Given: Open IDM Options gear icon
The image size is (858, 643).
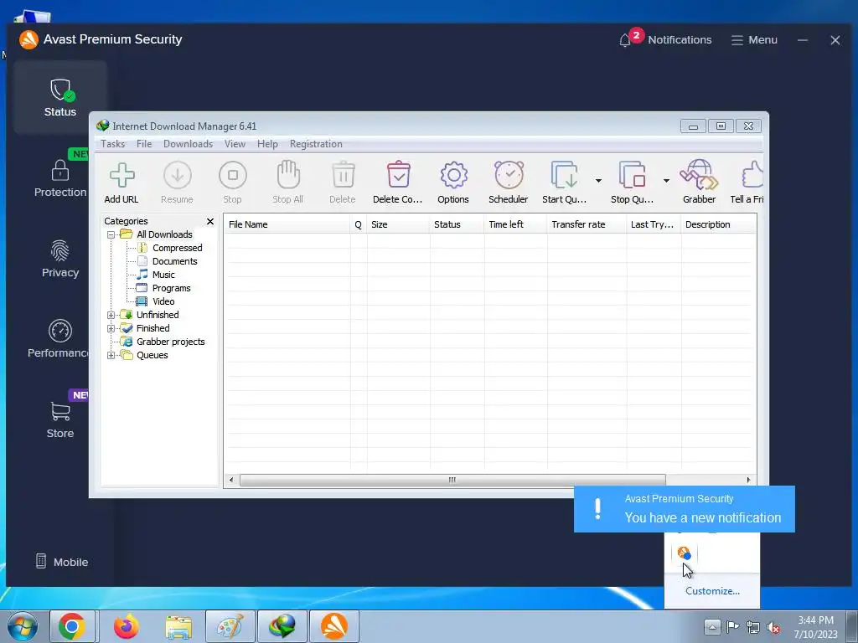Looking at the screenshot, I should 453,176.
